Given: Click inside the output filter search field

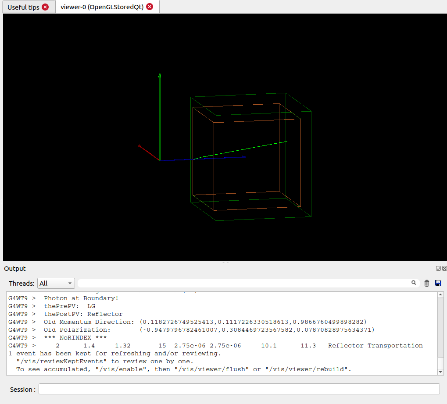Looking at the screenshot, I should click(x=244, y=284).
